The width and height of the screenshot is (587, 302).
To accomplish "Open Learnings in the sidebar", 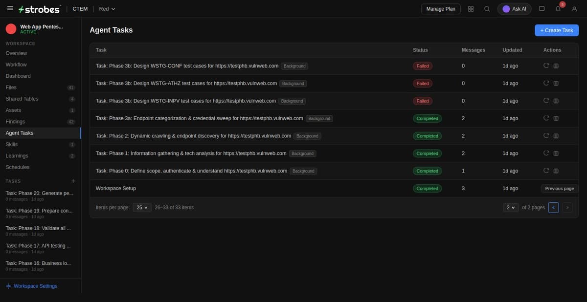I will (x=41, y=156).
